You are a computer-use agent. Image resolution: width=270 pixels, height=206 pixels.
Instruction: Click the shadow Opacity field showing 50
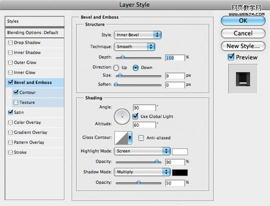point(175,183)
